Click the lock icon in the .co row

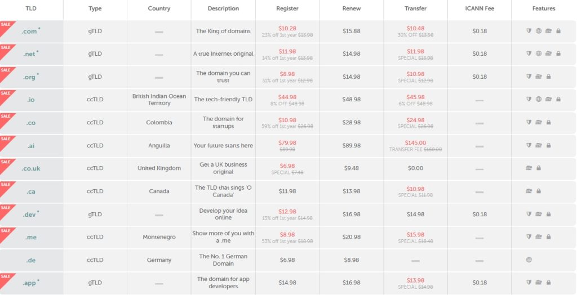coord(548,122)
